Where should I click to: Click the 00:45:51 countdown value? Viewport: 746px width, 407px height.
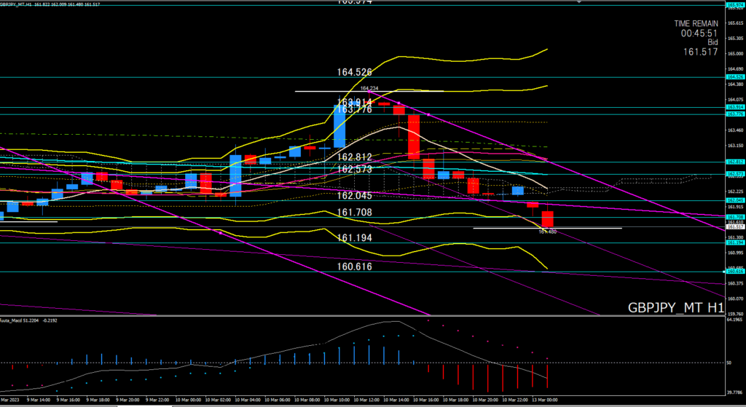pyautogui.click(x=699, y=33)
